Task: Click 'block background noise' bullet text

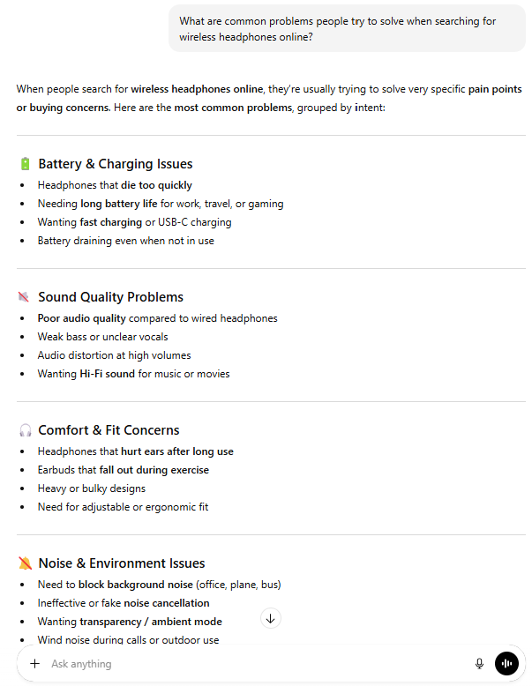Action: coord(136,585)
